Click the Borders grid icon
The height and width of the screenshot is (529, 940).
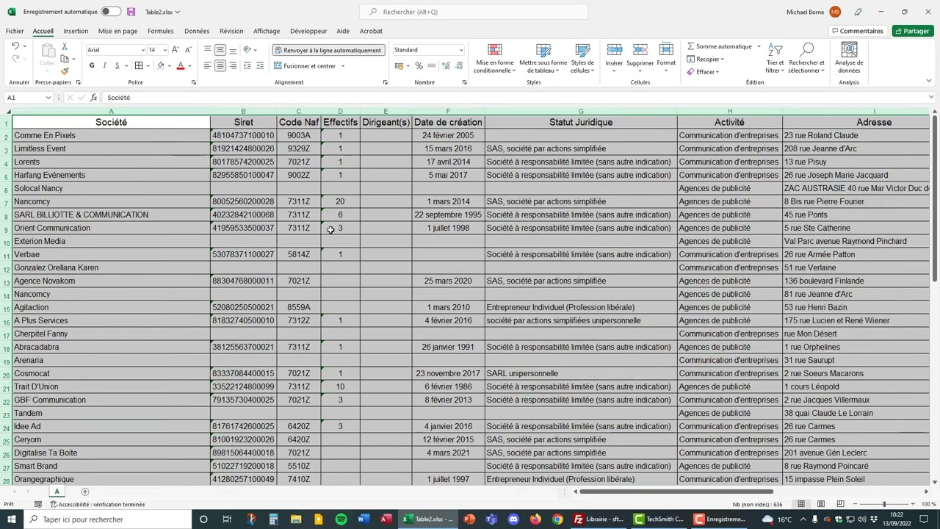point(138,65)
